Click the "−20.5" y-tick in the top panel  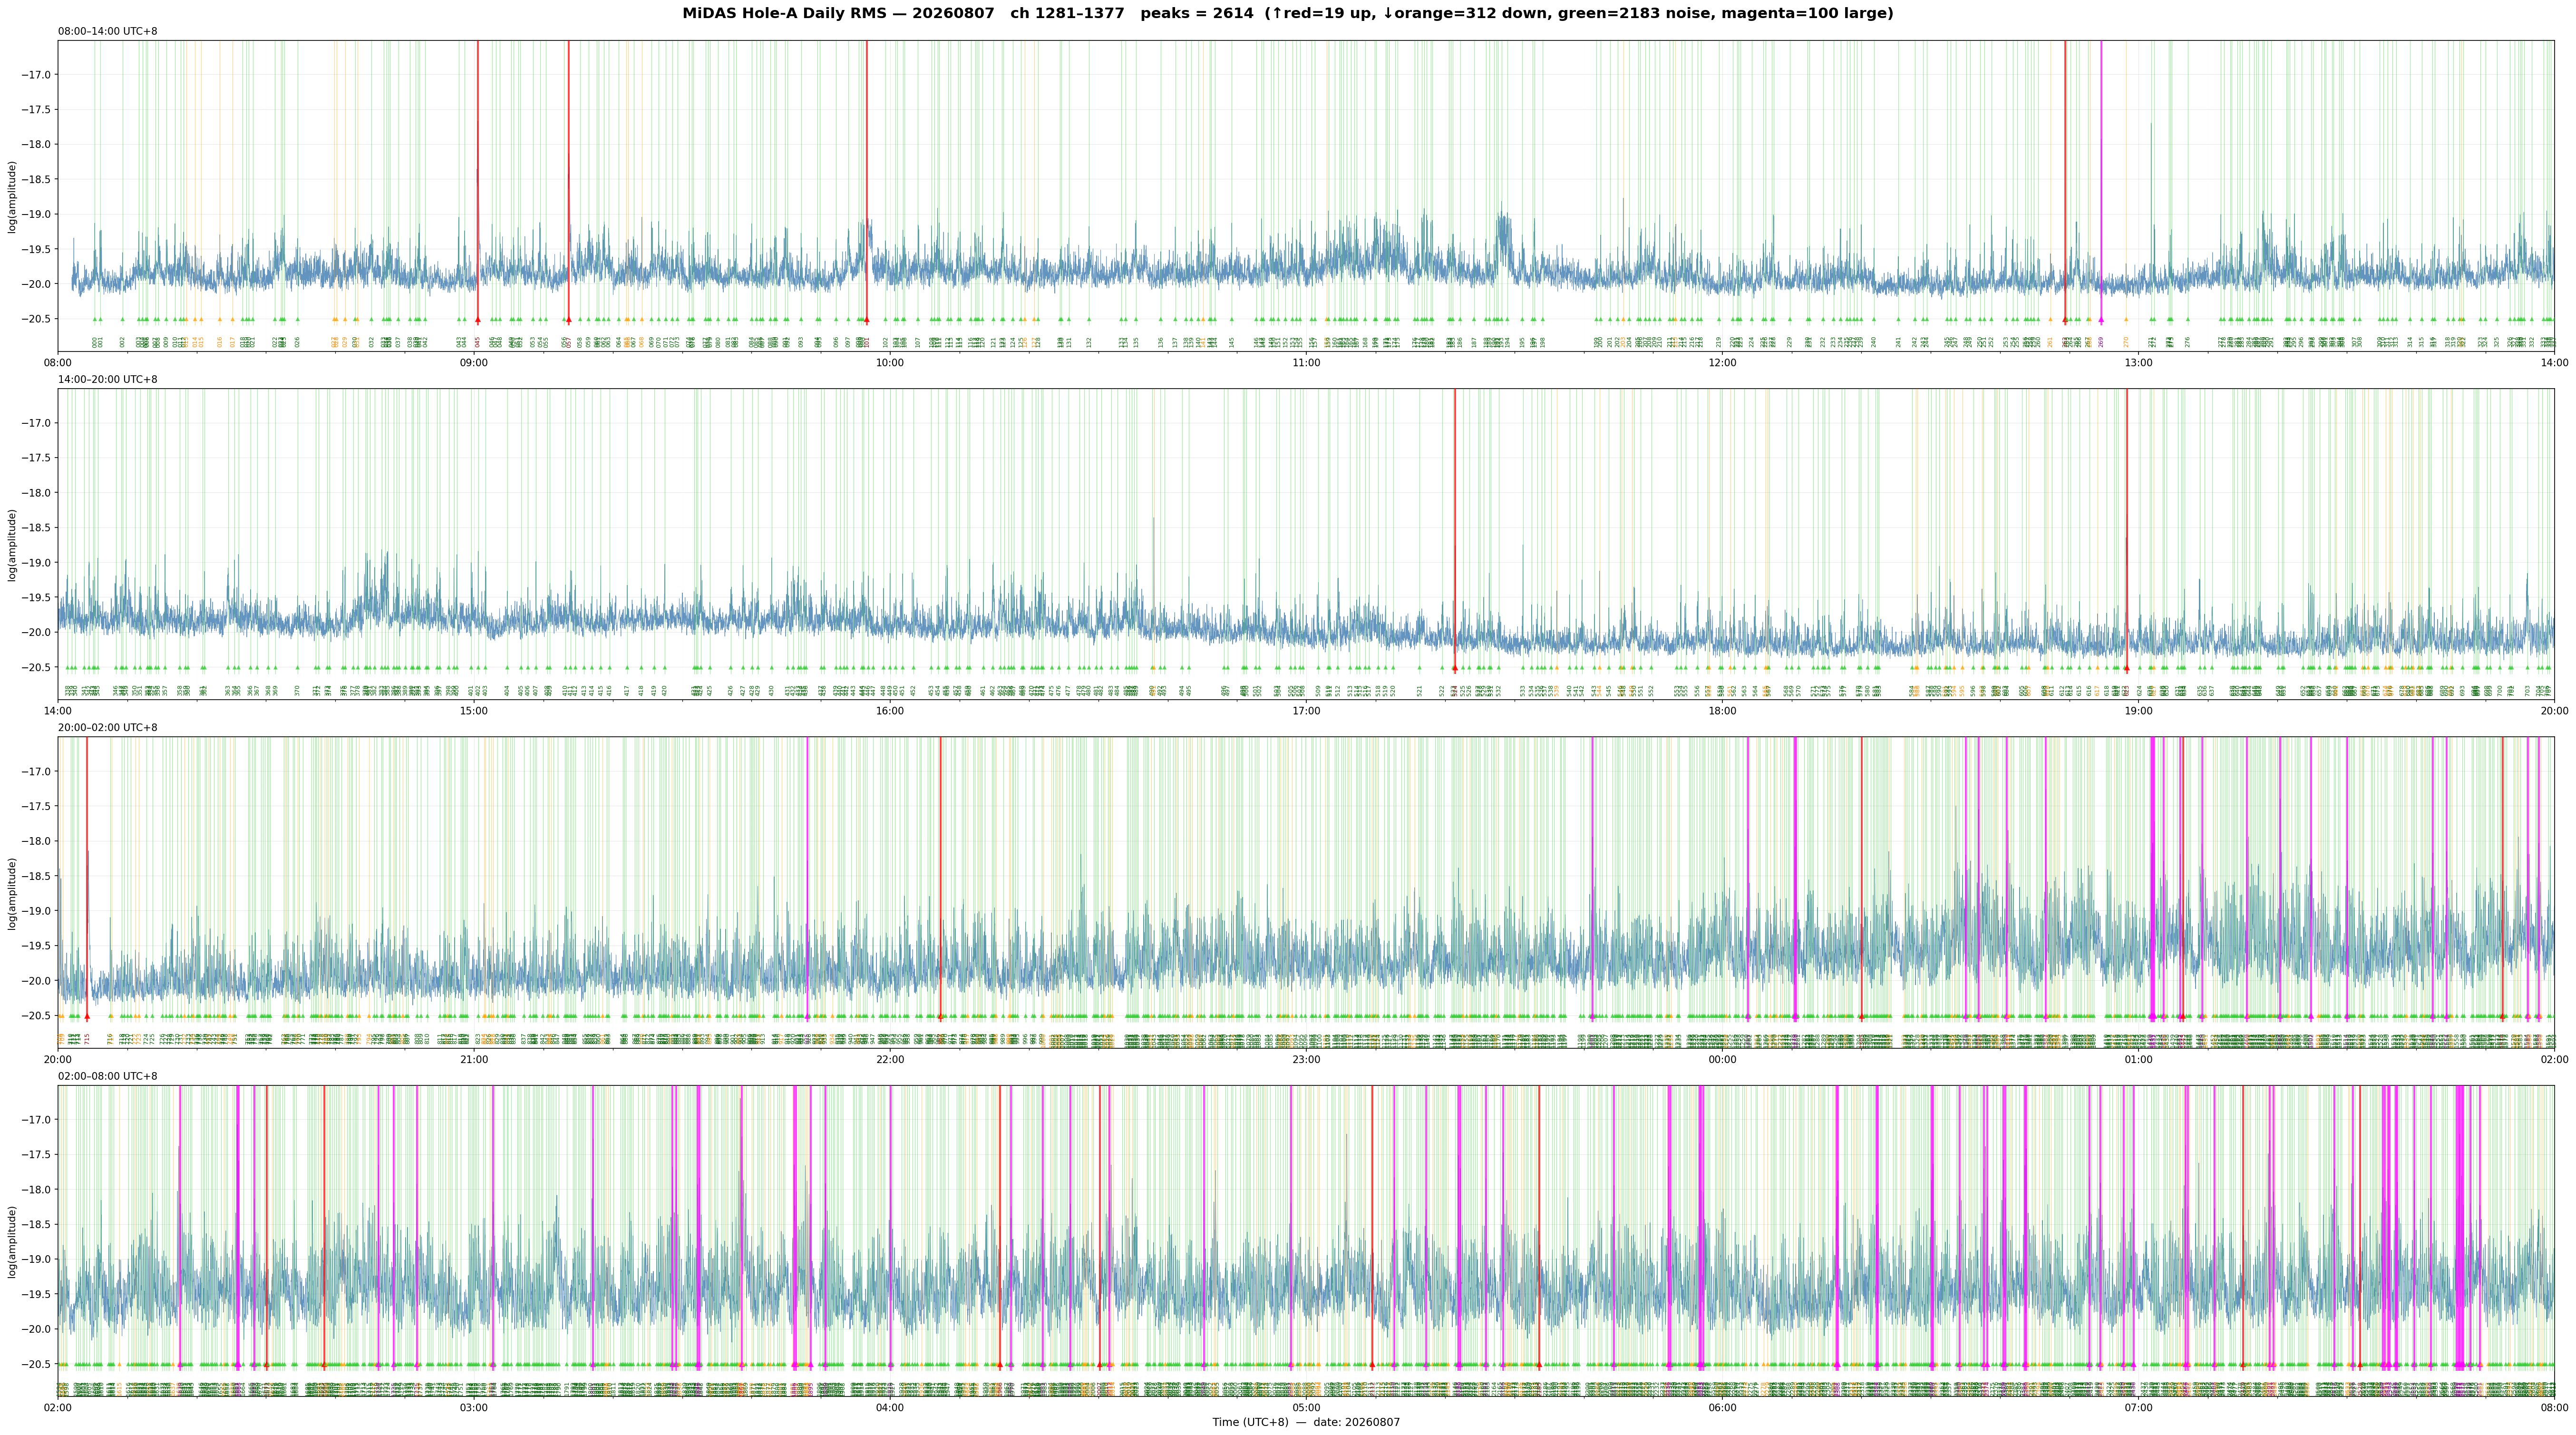pyautogui.click(x=37, y=319)
